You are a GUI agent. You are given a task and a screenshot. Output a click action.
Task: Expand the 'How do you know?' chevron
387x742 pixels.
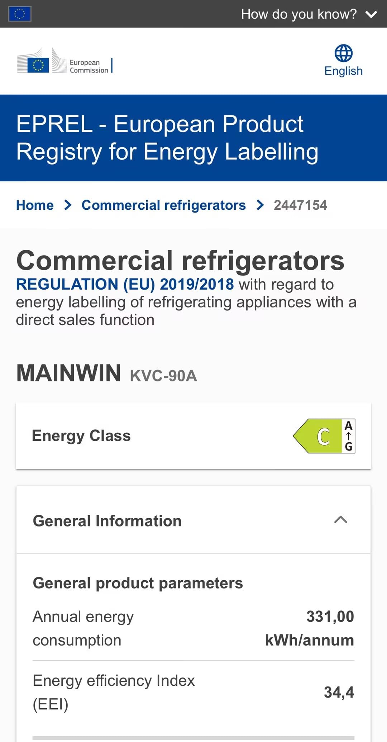coord(371,14)
